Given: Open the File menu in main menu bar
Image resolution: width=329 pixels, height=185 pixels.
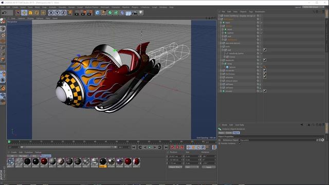Looking at the screenshot, I should pyautogui.click(x=3, y=7).
